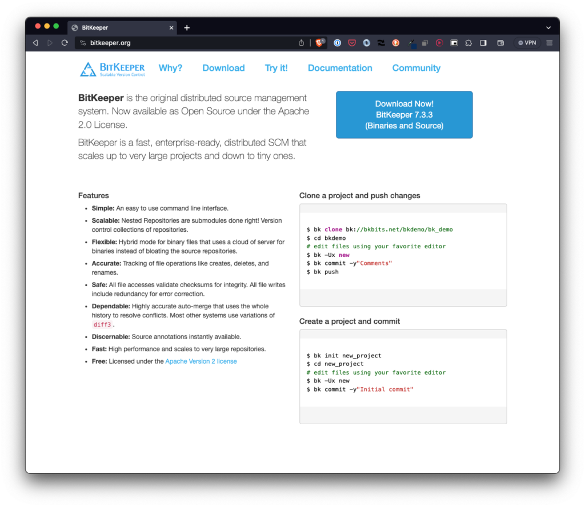Viewport: 585px width, 507px height.
Task: Open the hamburger main menu
Action: (549, 43)
